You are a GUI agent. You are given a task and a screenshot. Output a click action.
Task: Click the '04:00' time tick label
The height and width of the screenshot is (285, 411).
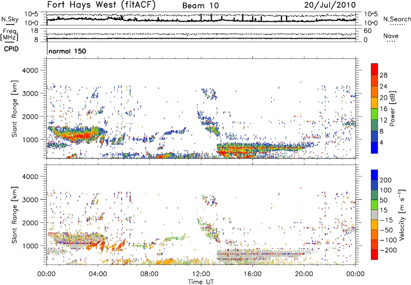pos(98,274)
